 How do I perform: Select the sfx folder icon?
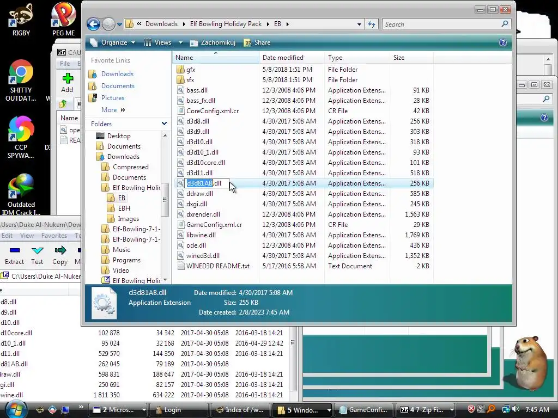coord(180,79)
